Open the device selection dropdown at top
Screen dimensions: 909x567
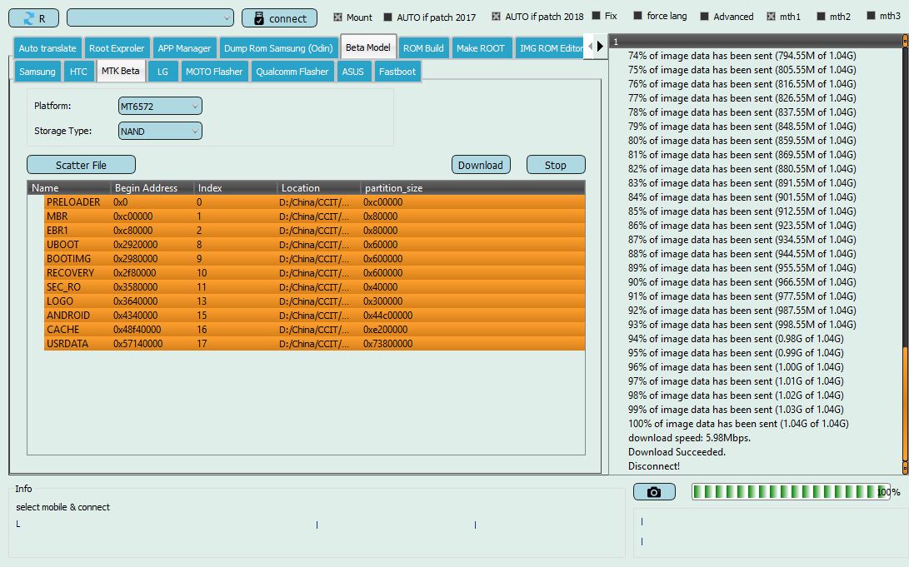(150, 18)
